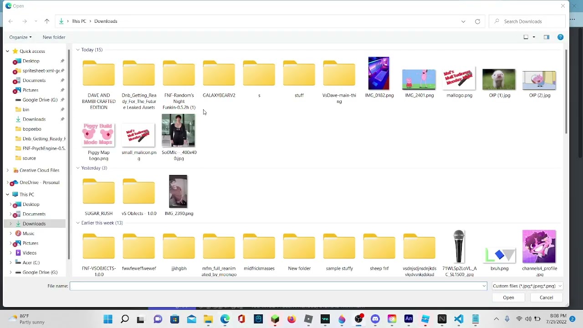Collapse Quick access tree node

pos(7,51)
